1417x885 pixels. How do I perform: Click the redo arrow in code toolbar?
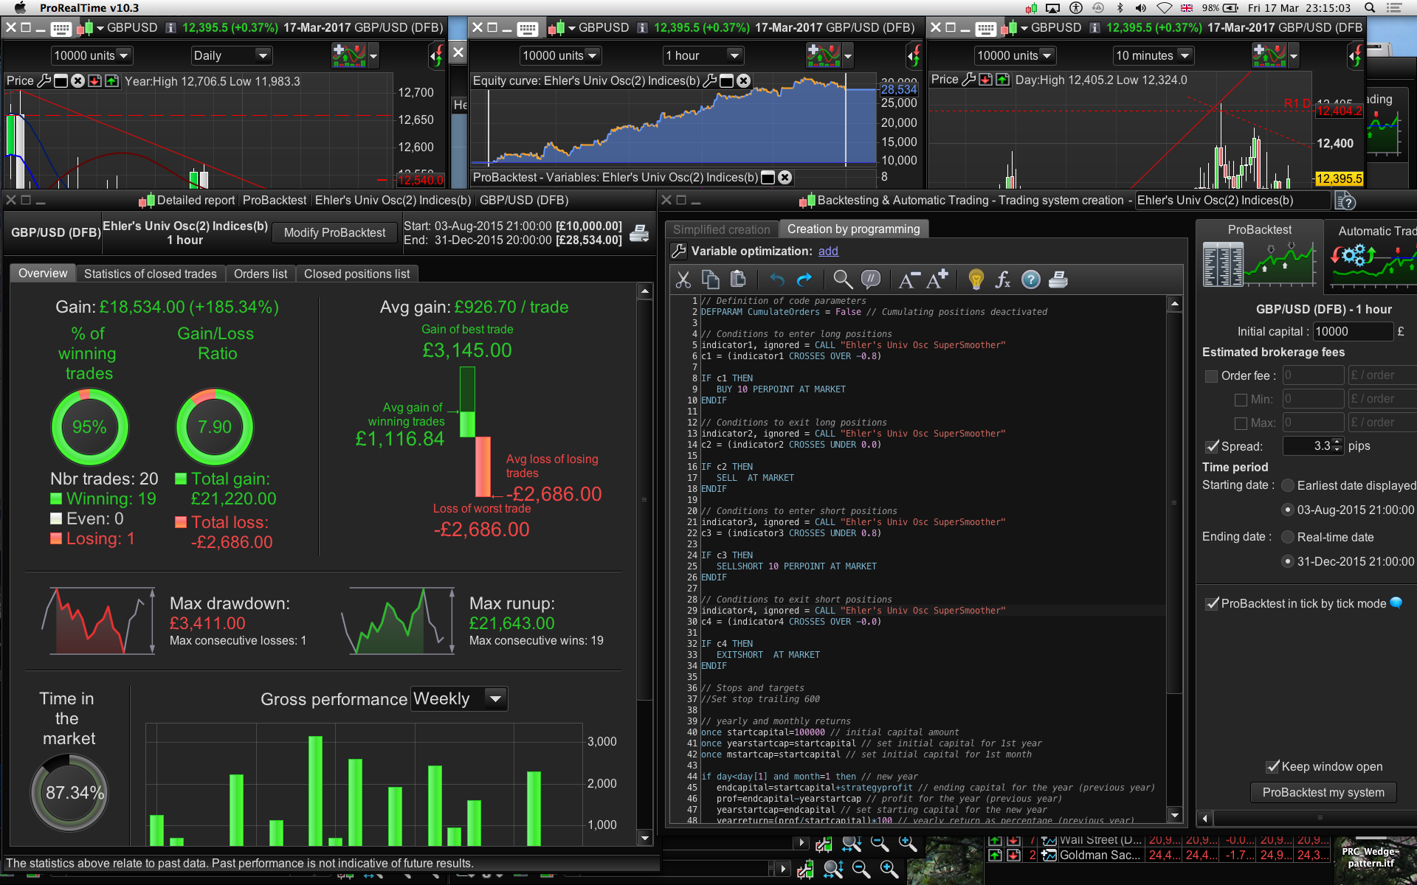804,280
